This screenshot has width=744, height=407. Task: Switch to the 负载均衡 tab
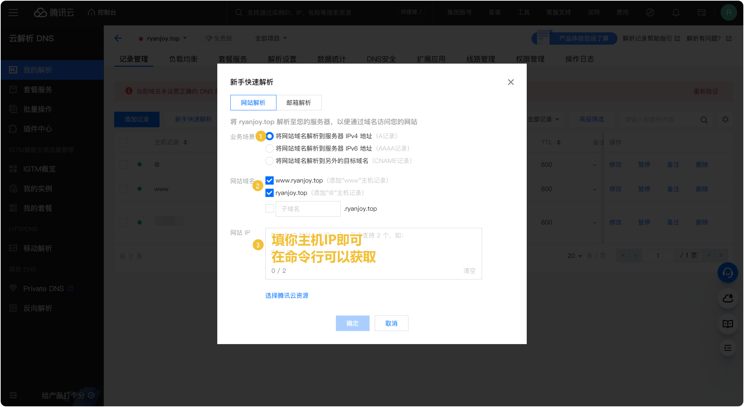tap(183, 59)
